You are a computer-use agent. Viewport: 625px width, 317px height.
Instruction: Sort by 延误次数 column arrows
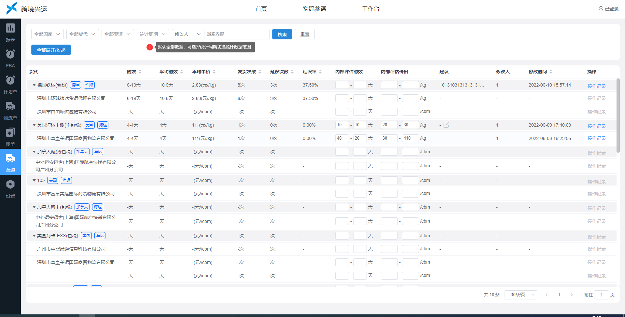[292, 72]
